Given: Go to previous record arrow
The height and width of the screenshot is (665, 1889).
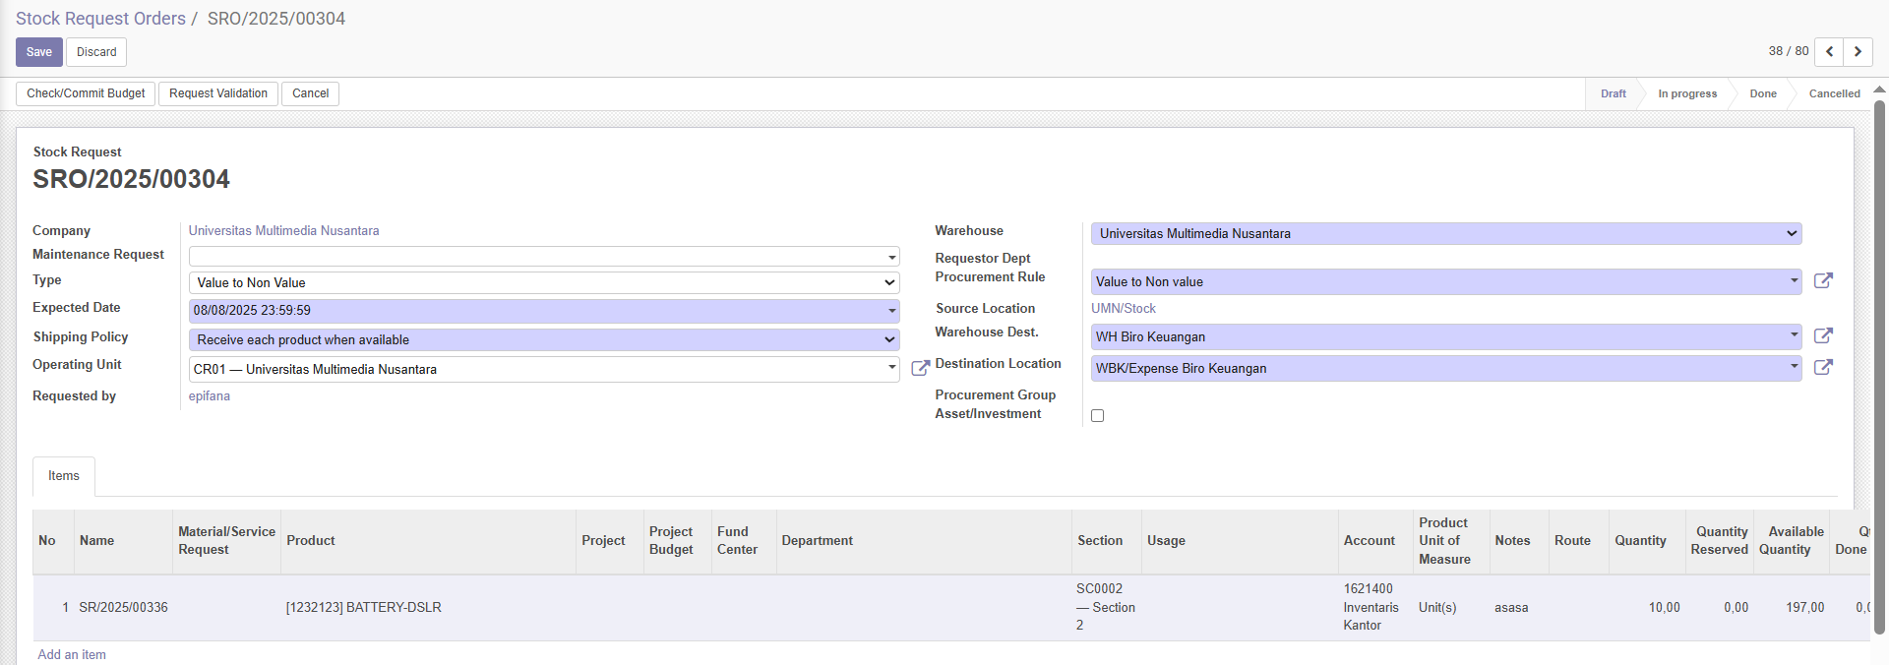Looking at the screenshot, I should pyautogui.click(x=1829, y=52).
